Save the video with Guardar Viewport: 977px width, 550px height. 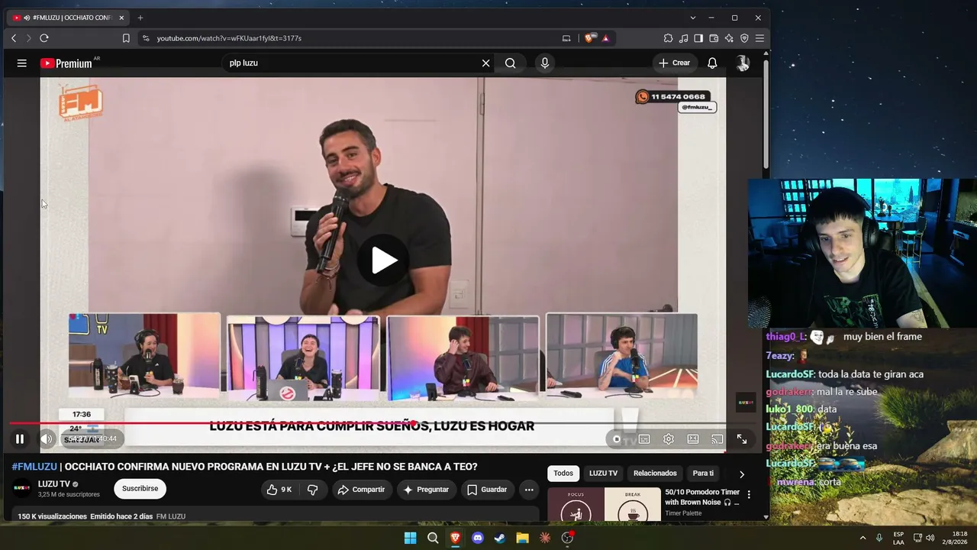coord(487,490)
